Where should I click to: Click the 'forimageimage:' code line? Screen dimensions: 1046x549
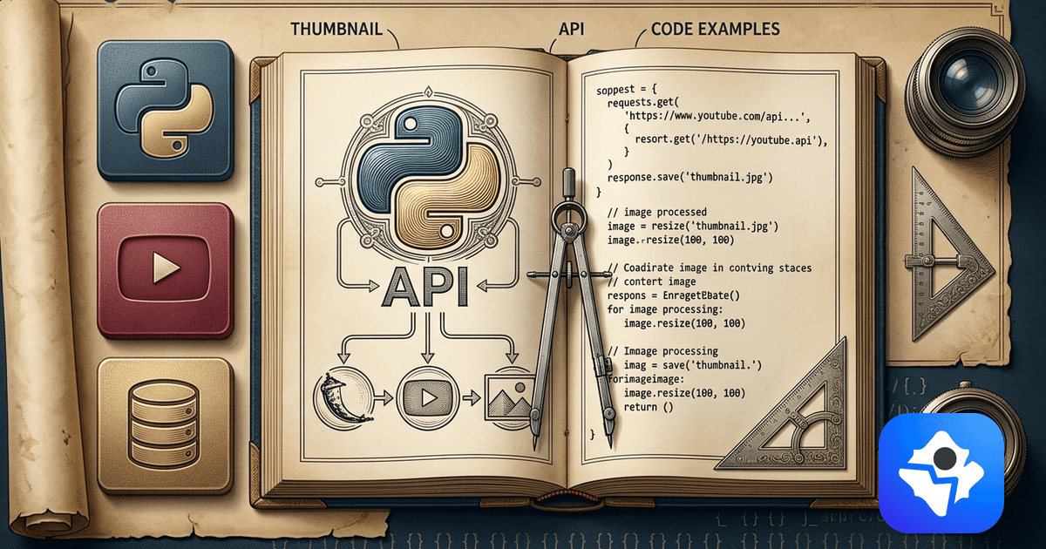pyautogui.click(x=646, y=380)
